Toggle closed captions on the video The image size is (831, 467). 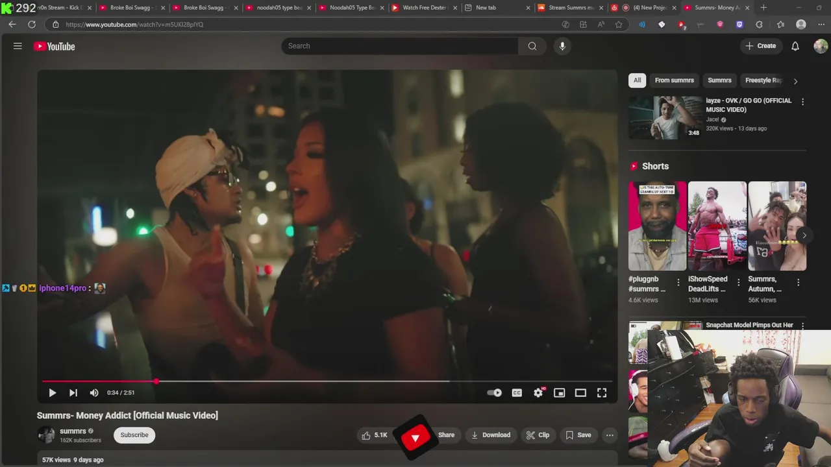point(517,392)
